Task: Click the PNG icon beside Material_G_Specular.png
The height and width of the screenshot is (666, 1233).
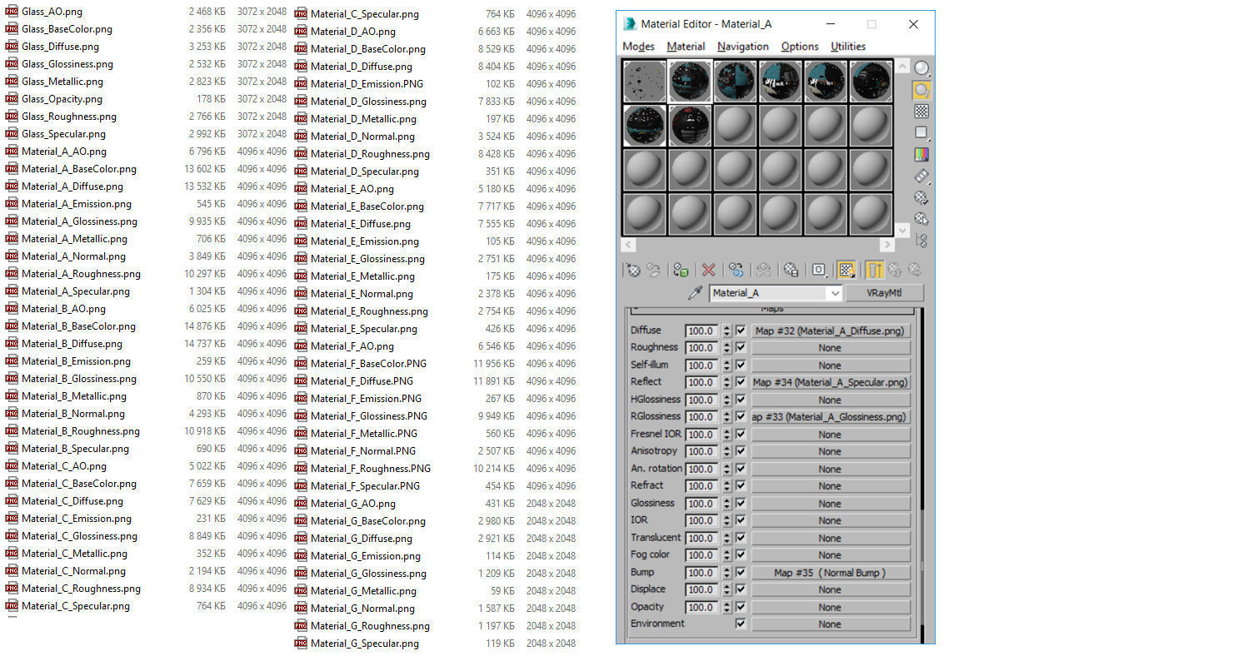Action: coord(301,643)
